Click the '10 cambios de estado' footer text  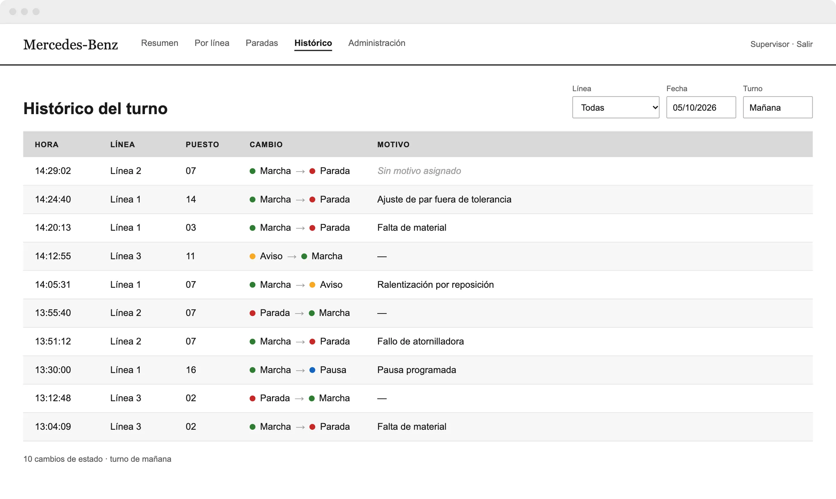(x=63, y=459)
